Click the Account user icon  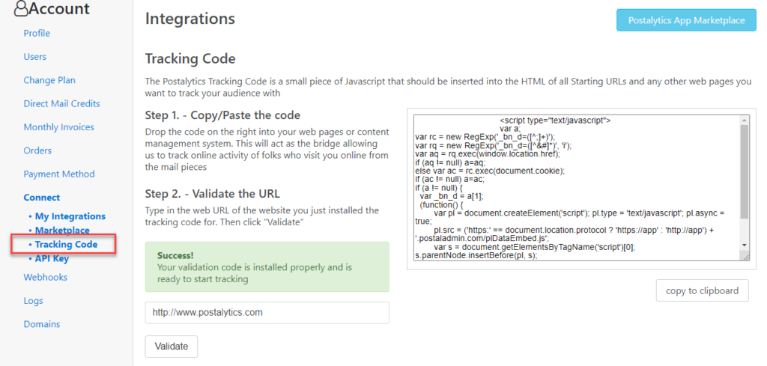[21, 7]
